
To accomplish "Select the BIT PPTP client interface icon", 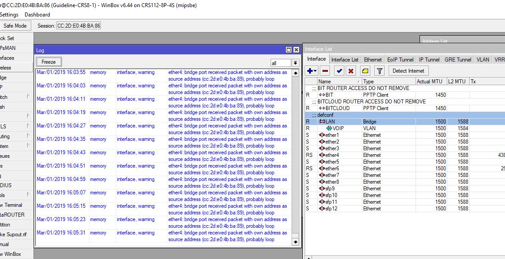I will pyautogui.click(x=322, y=95).
